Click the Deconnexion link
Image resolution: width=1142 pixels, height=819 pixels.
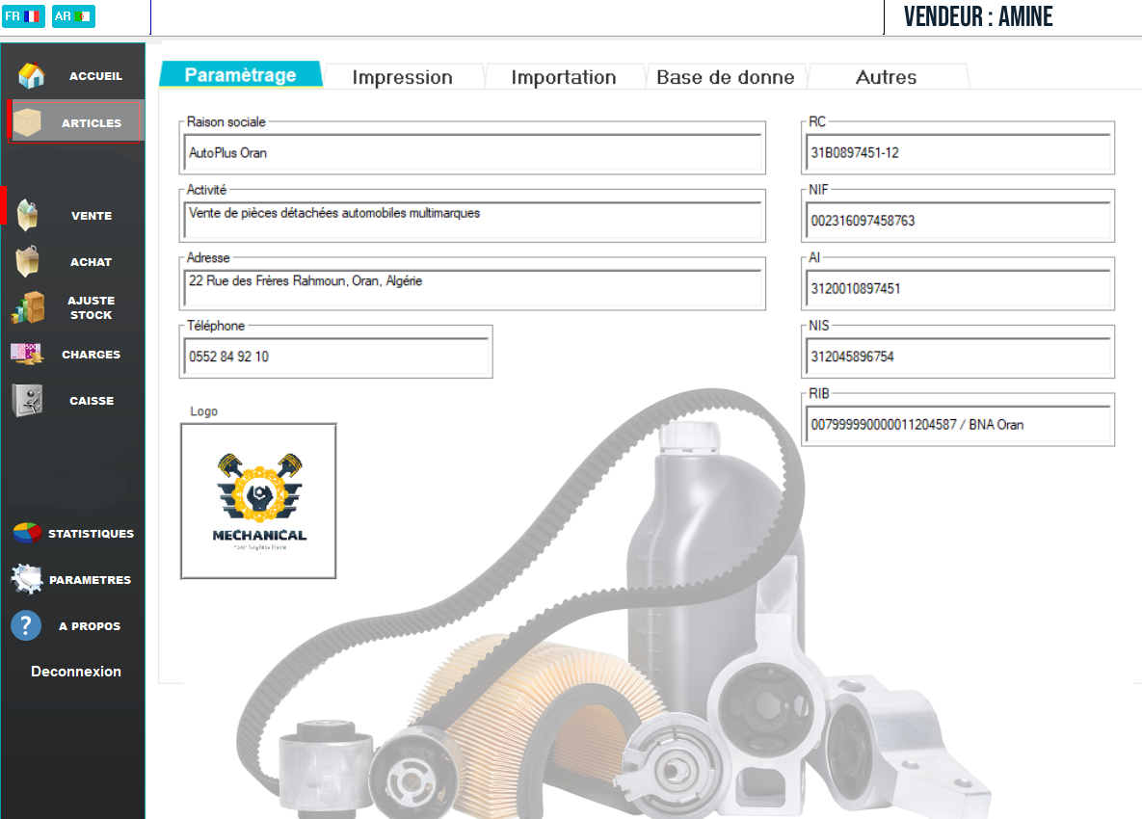click(x=76, y=672)
